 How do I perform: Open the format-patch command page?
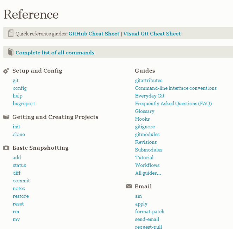(x=150, y=211)
